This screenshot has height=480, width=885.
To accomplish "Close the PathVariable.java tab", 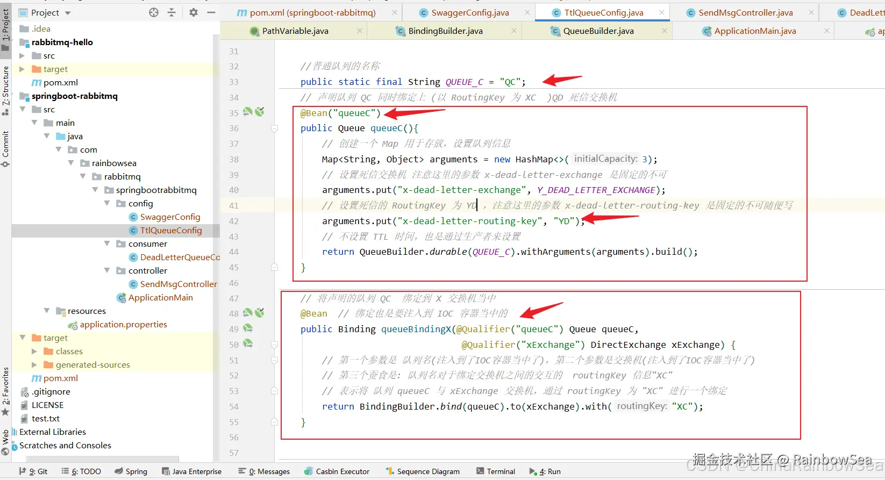I will (x=360, y=31).
